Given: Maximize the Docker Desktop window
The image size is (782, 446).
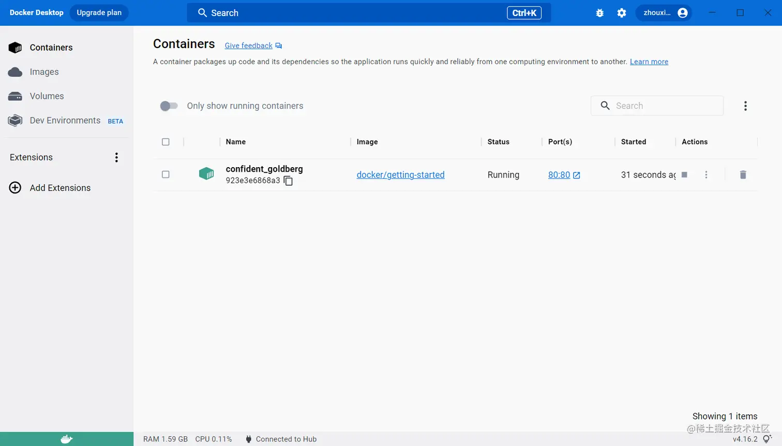Looking at the screenshot, I should pyautogui.click(x=740, y=13).
